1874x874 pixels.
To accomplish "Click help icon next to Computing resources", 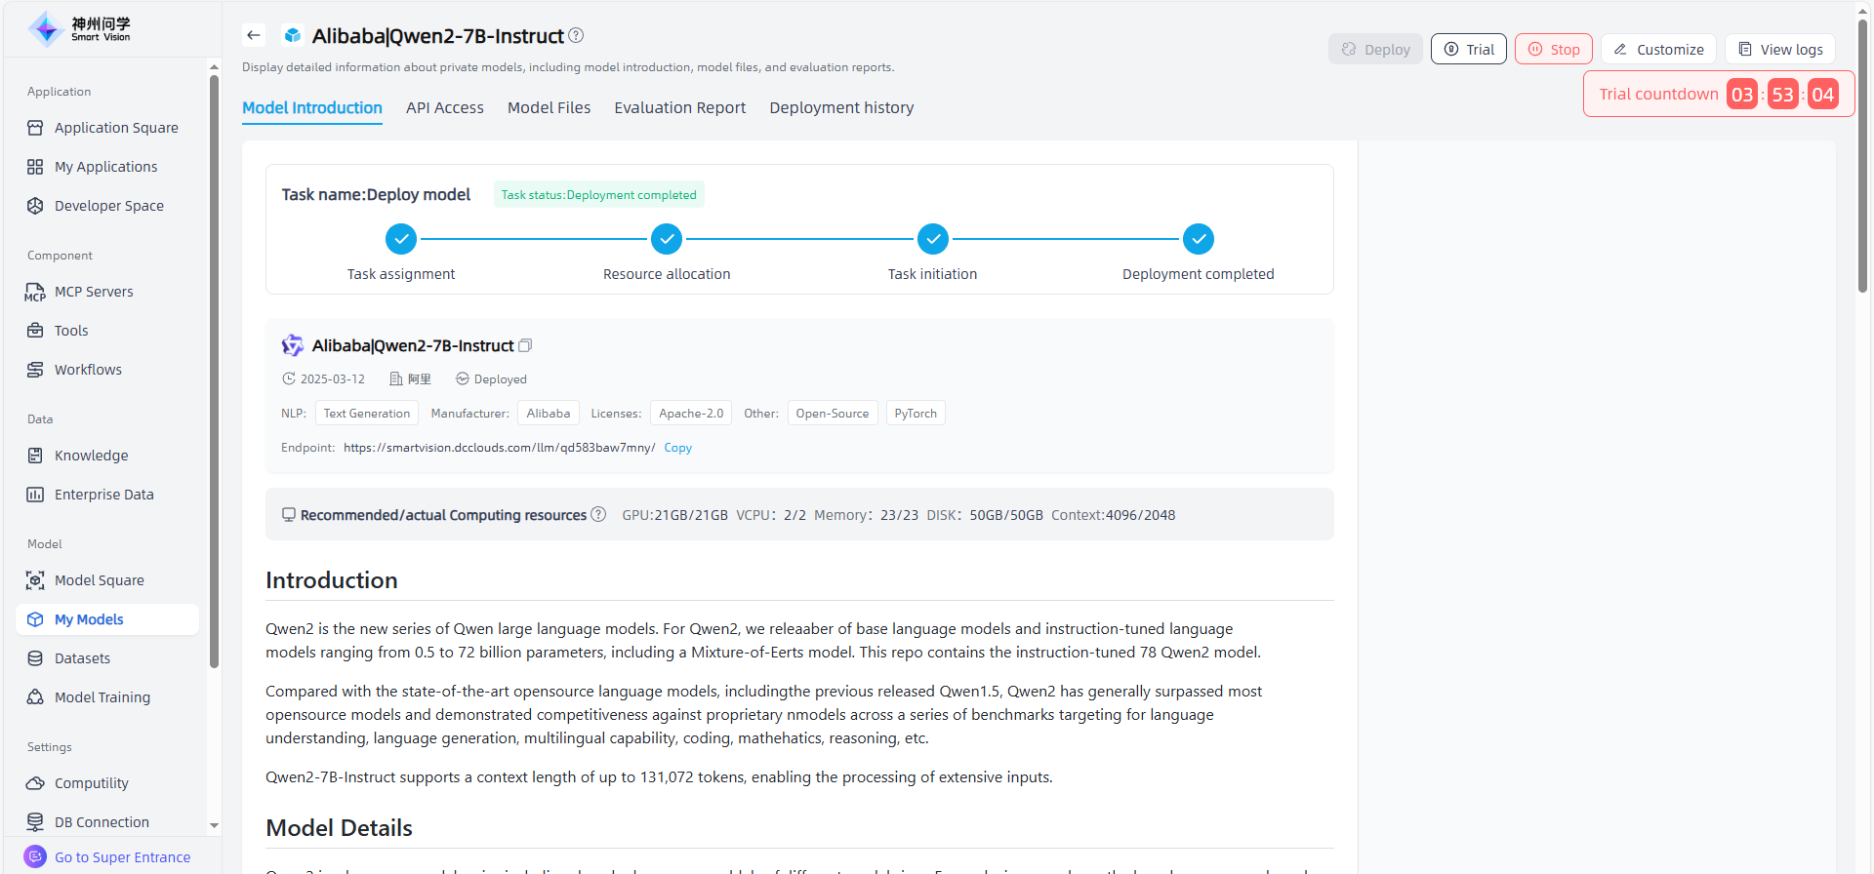I will 598,514.
